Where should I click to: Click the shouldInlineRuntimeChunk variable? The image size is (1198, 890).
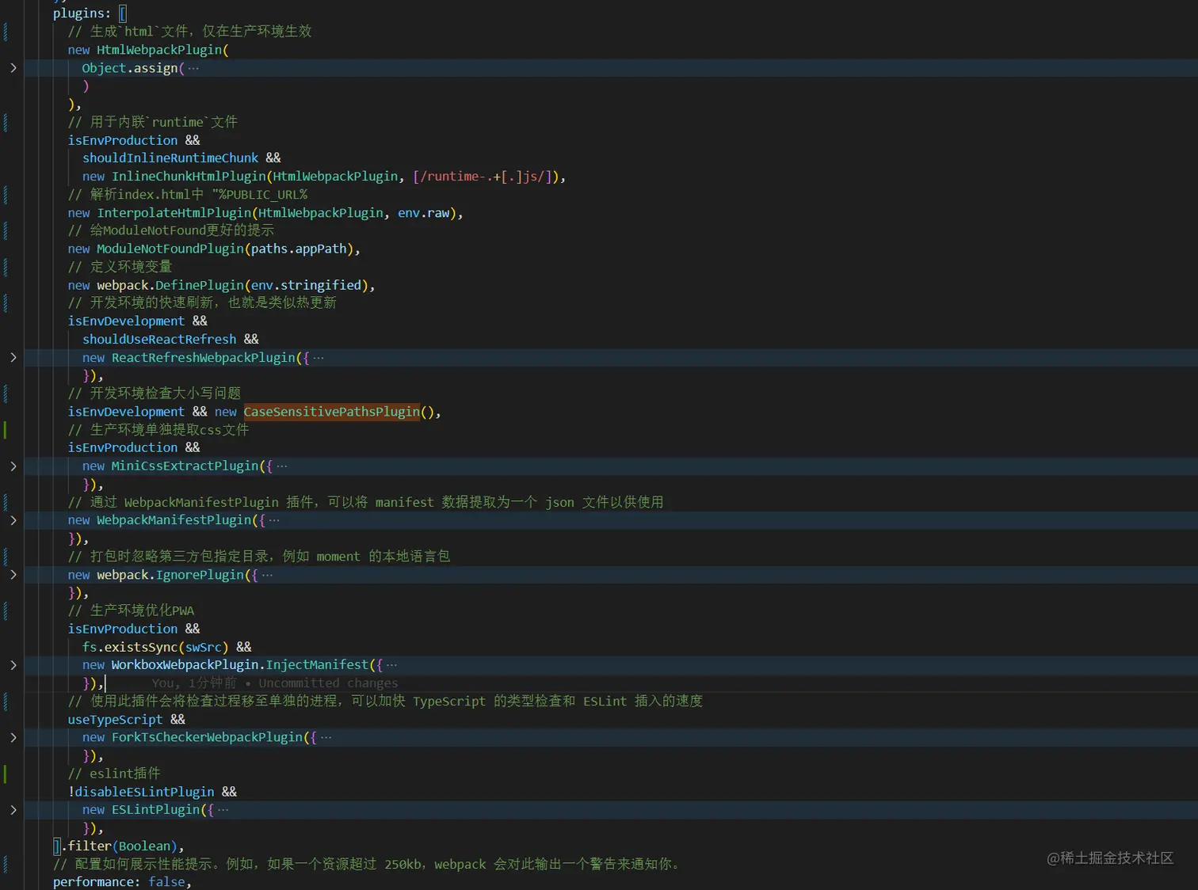pyautogui.click(x=170, y=158)
